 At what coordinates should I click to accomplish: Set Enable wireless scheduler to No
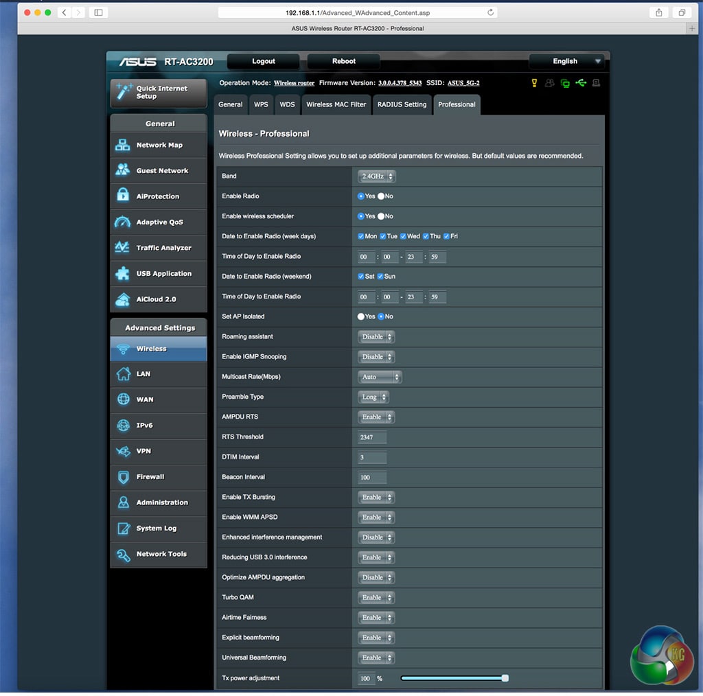[381, 216]
